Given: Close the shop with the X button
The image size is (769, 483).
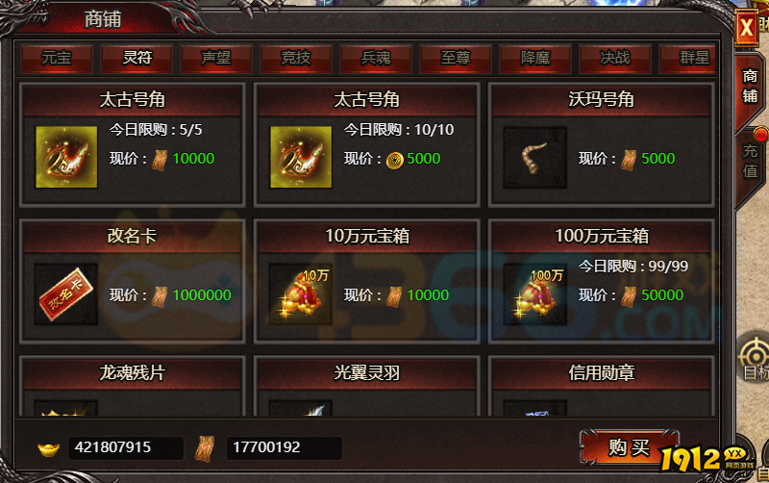Looking at the screenshot, I should tap(747, 28).
